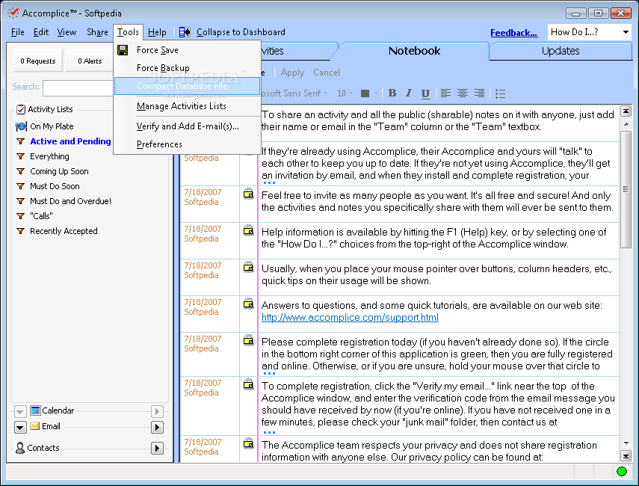
Task: Select Force Backup from Tools menu
Action: pos(187,68)
